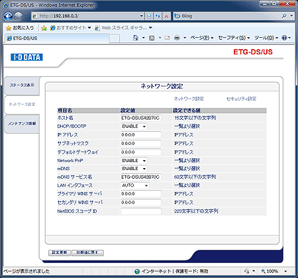Viewport: 298px width, 278px height.
Task: Click the Compatibility View icon
Action: [x=149, y=16]
